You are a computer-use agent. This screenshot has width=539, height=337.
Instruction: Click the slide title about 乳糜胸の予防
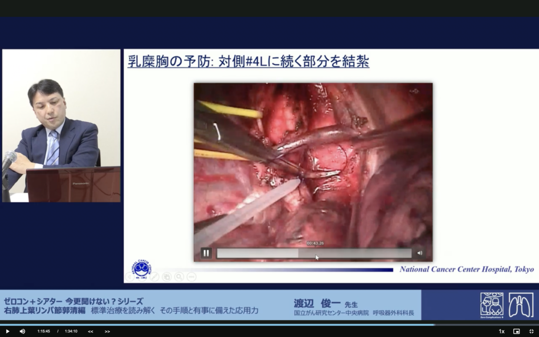[248, 62]
